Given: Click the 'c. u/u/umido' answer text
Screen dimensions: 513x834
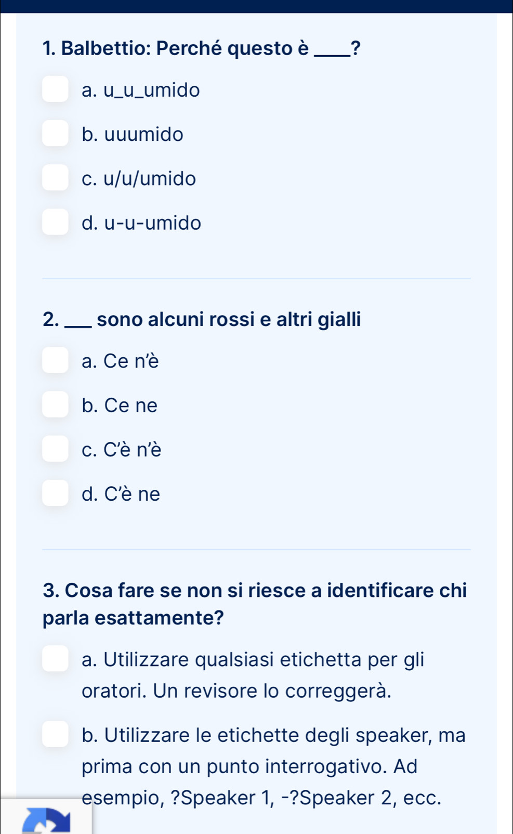Looking at the screenshot, I should coord(139,179).
